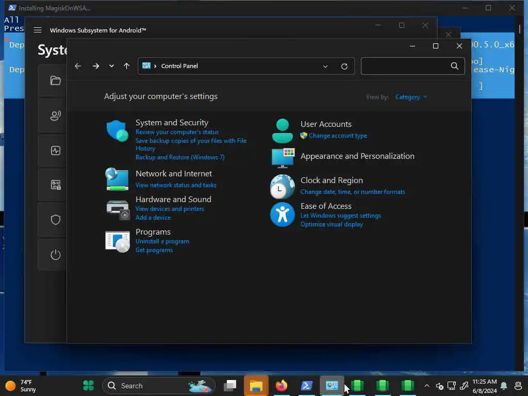Open the 74°F Sunny weather widget
The image size is (528, 396).
pyautogui.click(x=22, y=386)
